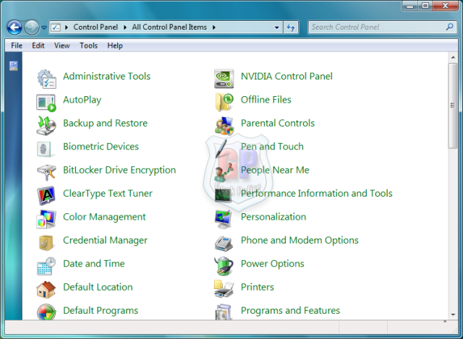Open the Backup and Restore link
Screen dimensions: 463x339
(105, 123)
